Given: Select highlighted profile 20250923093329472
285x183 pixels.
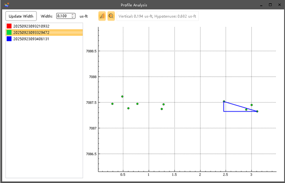Looking at the screenshot, I should click(x=31, y=32).
